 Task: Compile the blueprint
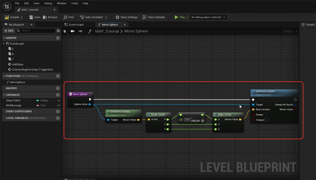coord(12,17)
